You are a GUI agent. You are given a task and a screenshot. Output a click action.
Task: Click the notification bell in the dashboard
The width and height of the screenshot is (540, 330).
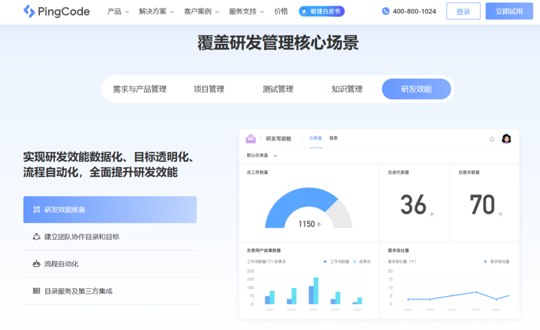click(492, 139)
